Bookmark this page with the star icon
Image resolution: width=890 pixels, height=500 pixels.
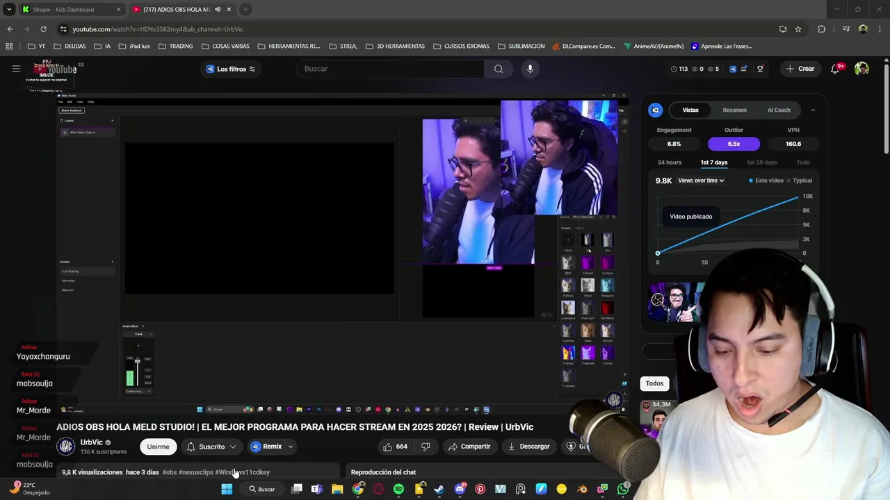pos(798,29)
